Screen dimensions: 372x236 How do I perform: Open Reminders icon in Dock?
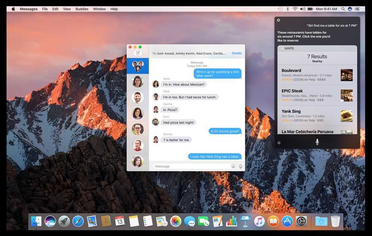pos(148,221)
